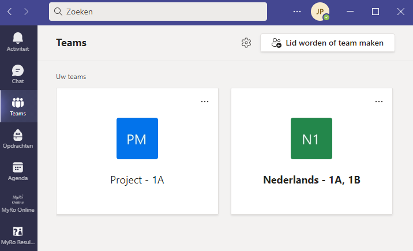Open the green N1 team tile

tap(311, 138)
